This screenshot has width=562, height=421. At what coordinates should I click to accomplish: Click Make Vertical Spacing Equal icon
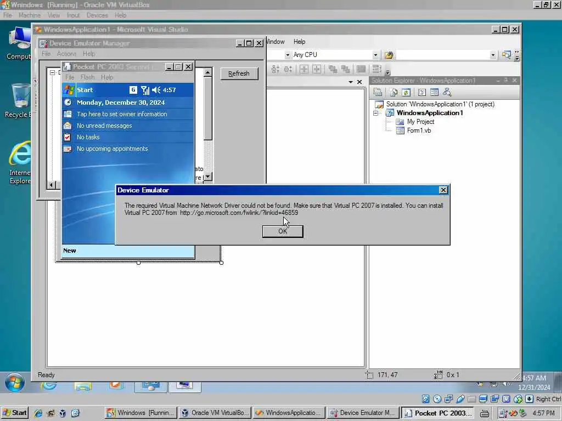coord(276,69)
